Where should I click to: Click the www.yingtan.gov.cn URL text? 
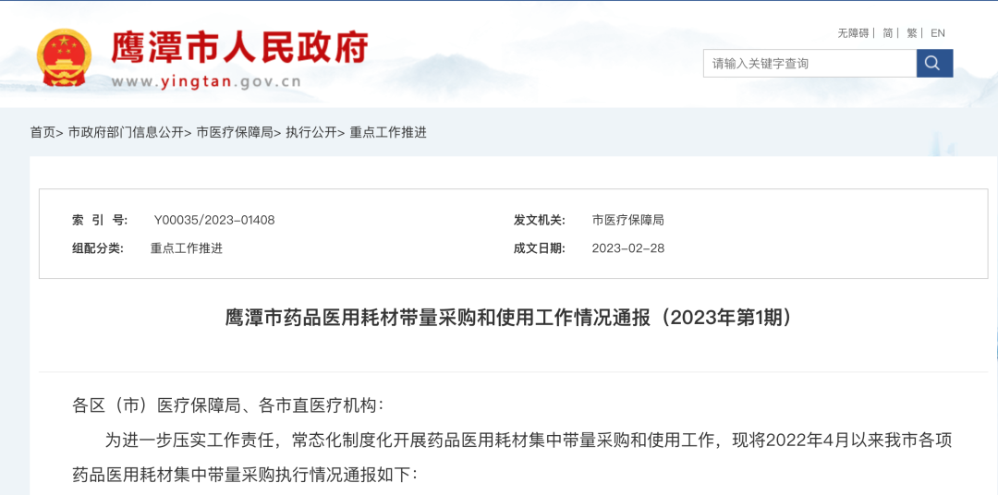coord(206,81)
